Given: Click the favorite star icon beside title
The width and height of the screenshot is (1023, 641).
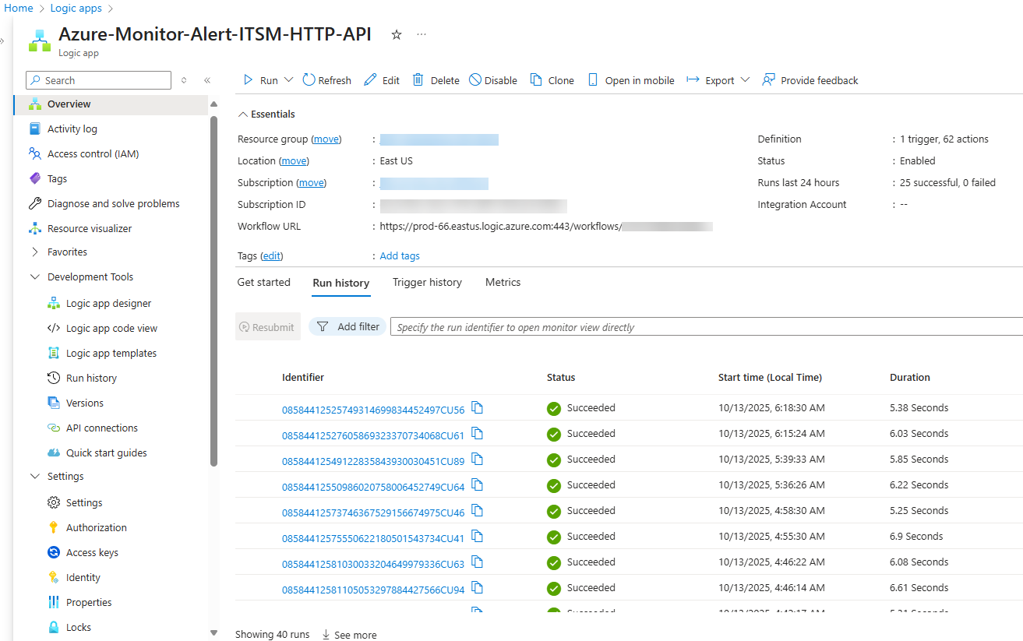Looking at the screenshot, I should click(397, 35).
